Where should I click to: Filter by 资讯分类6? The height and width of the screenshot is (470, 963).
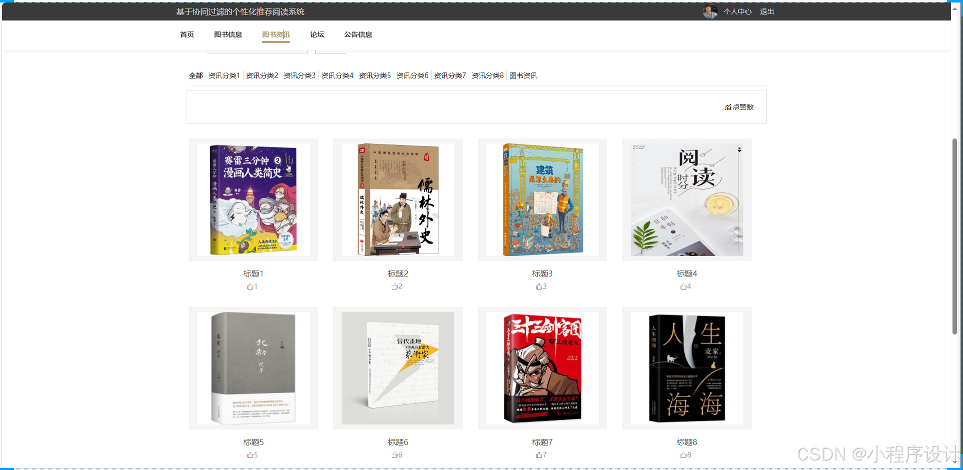pos(412,75)
